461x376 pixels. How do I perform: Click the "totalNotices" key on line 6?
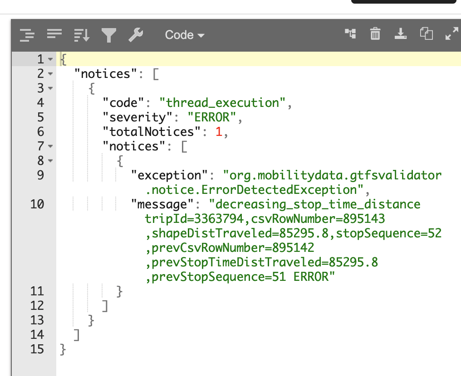[x=152, y=132]
